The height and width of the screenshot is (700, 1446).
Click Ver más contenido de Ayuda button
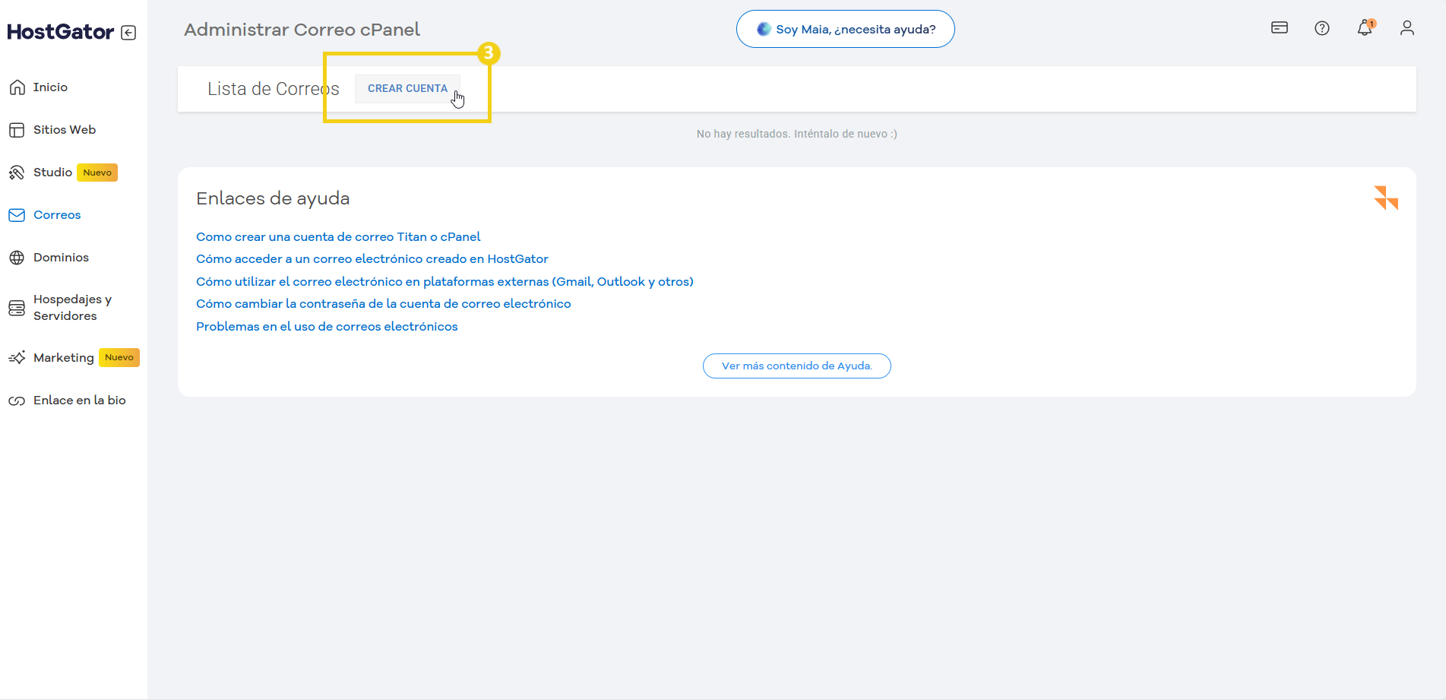796,366
